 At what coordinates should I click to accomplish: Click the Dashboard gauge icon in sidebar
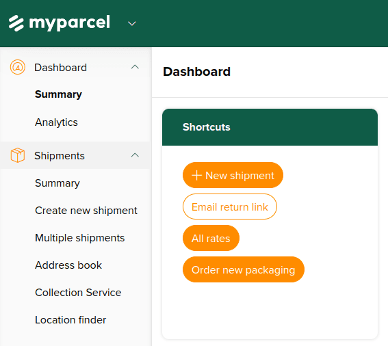pos(18,67)
